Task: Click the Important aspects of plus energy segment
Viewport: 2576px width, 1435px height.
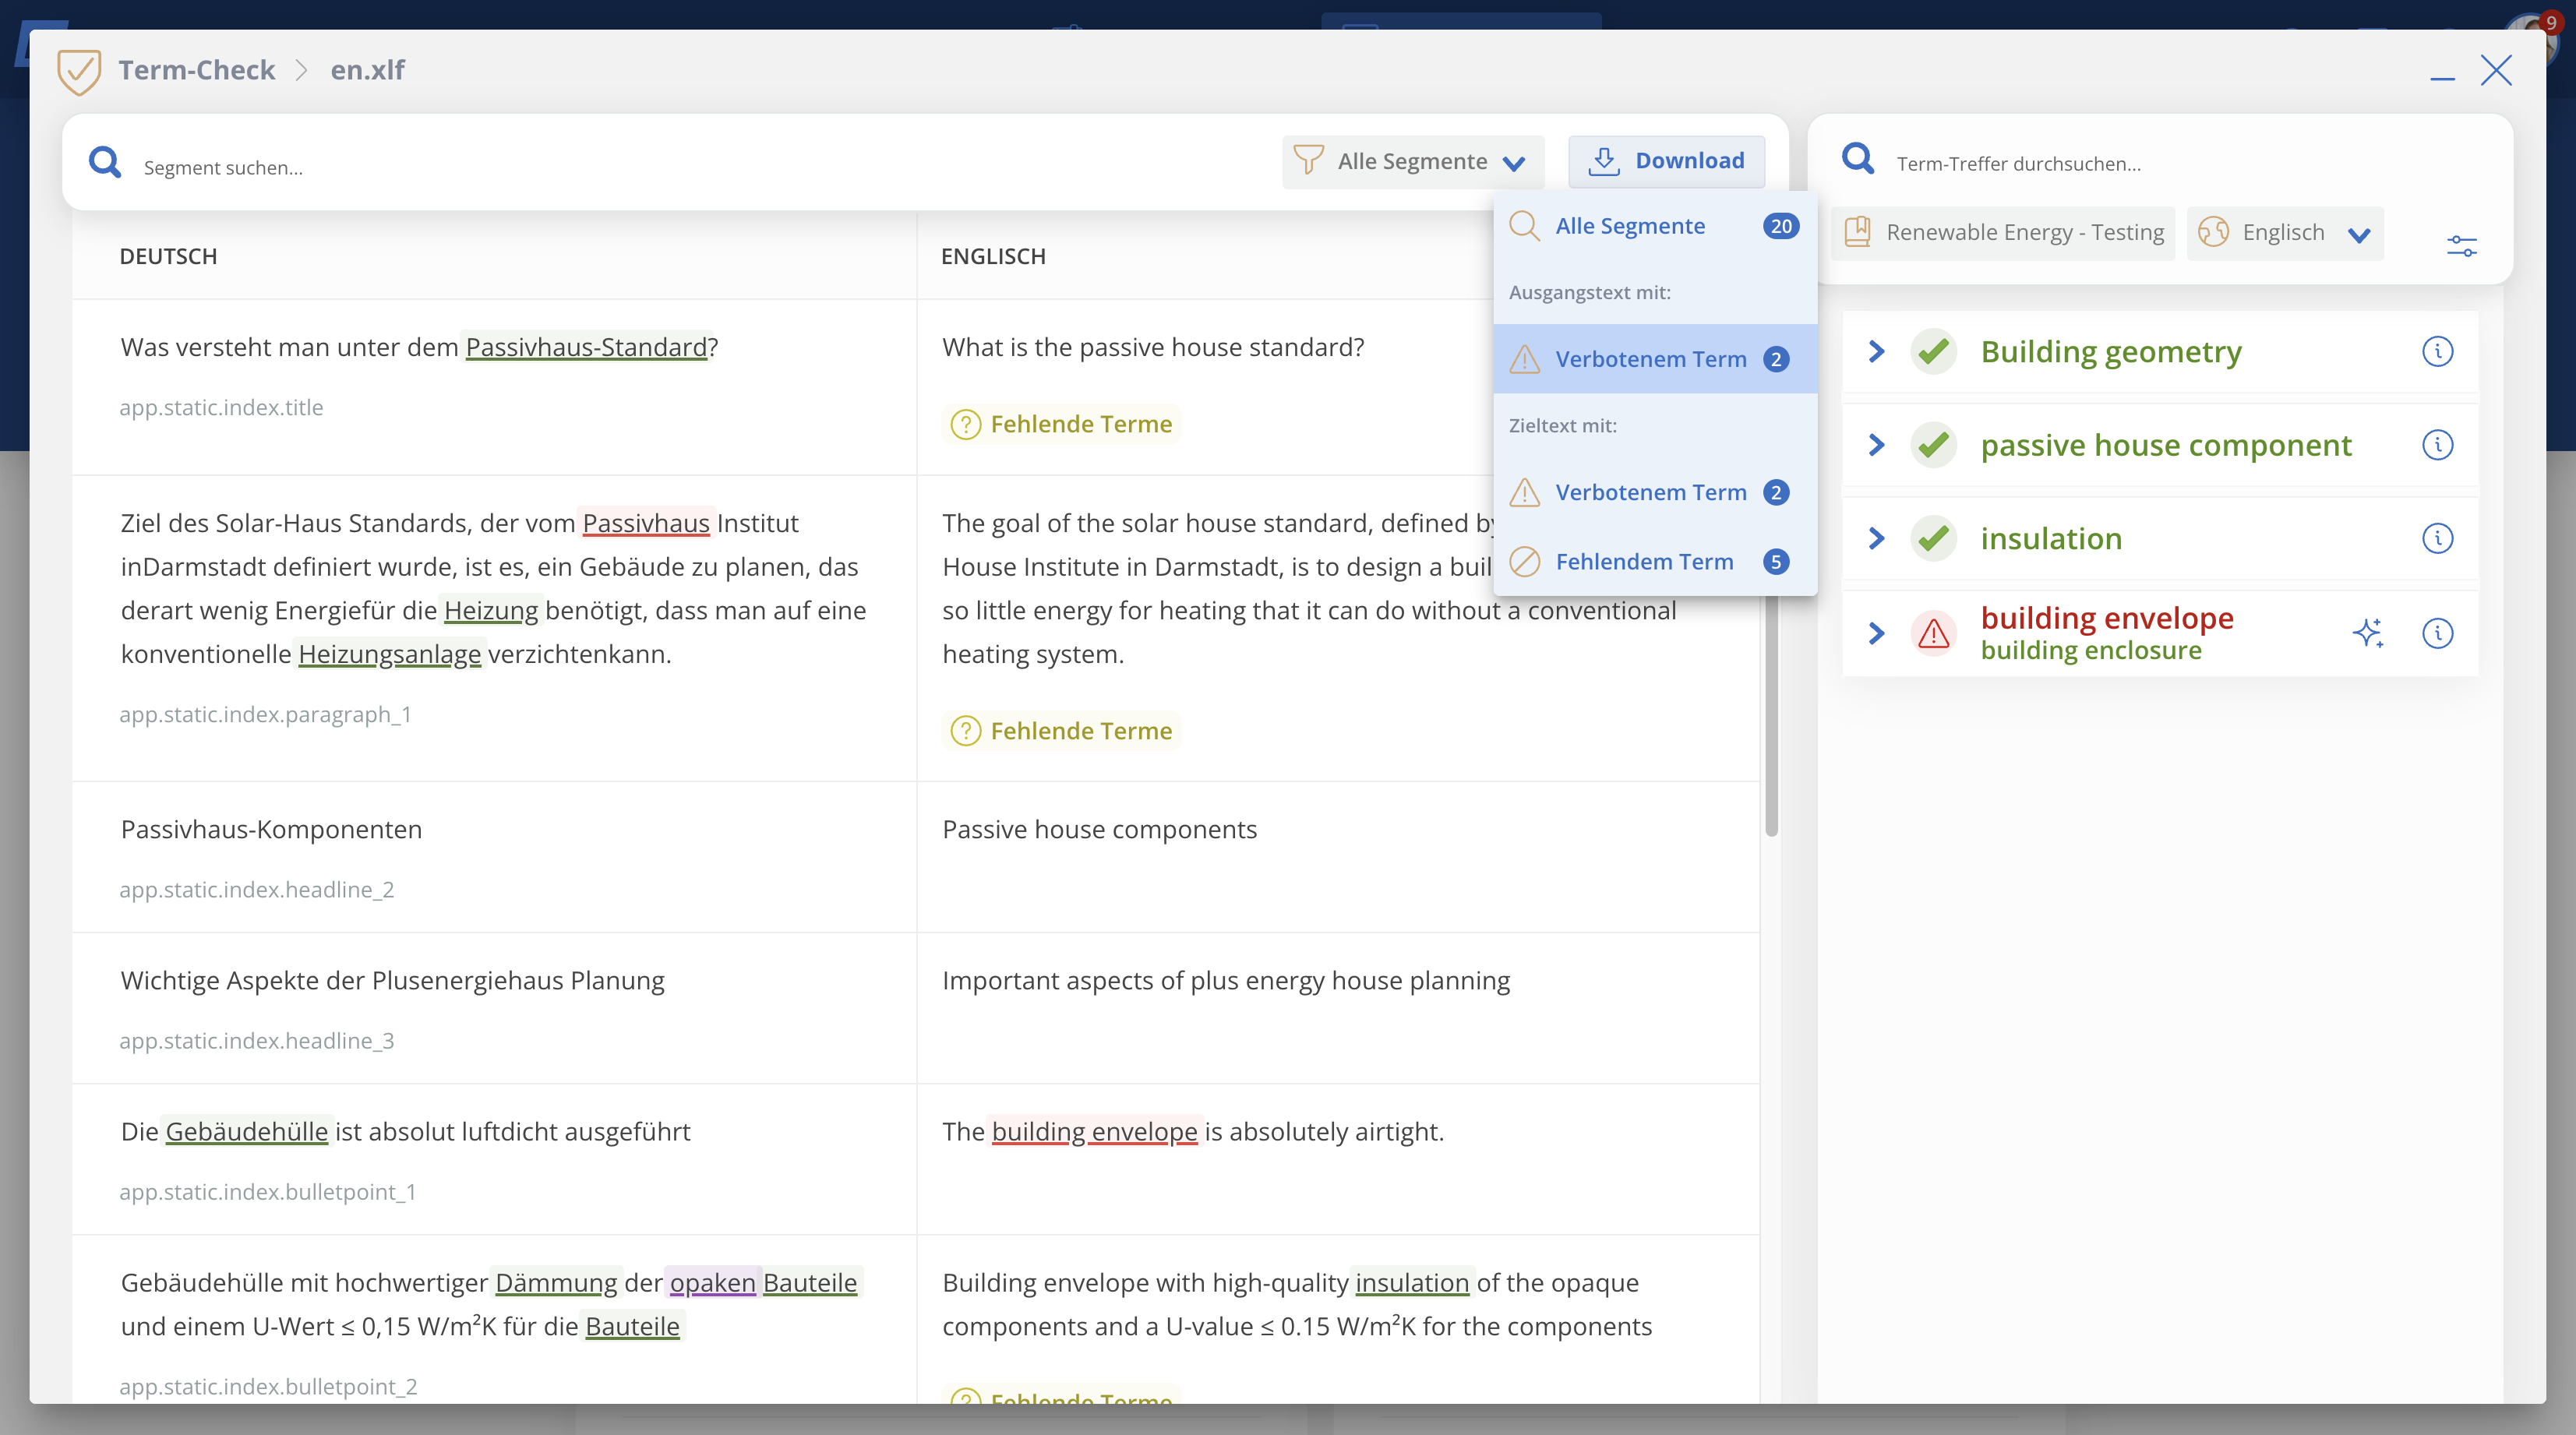Action: tap(1226, 981)
